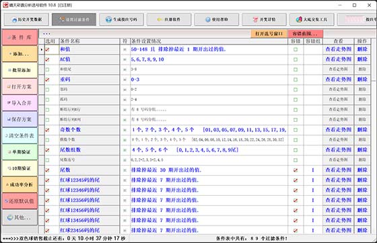Screen dimensions: 377x243
Task: Select the AC值 condition name cell
Action: [x=89, y=59]
